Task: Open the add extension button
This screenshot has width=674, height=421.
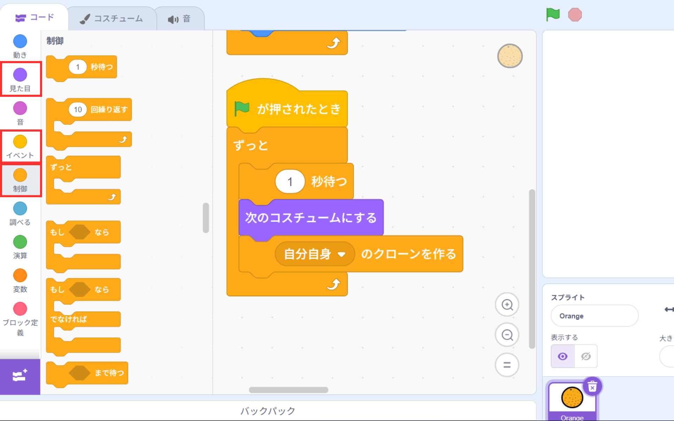Action: click(x=20, y=376)
